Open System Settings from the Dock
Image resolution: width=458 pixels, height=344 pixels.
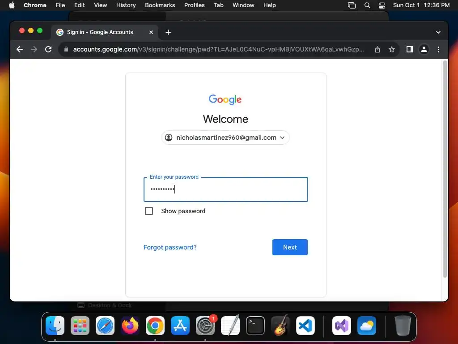coord(205,326)
